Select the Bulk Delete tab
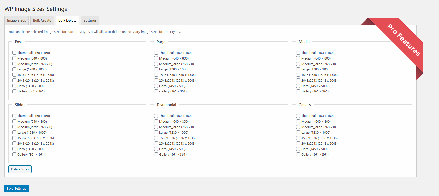 click(x=67, y=20)
